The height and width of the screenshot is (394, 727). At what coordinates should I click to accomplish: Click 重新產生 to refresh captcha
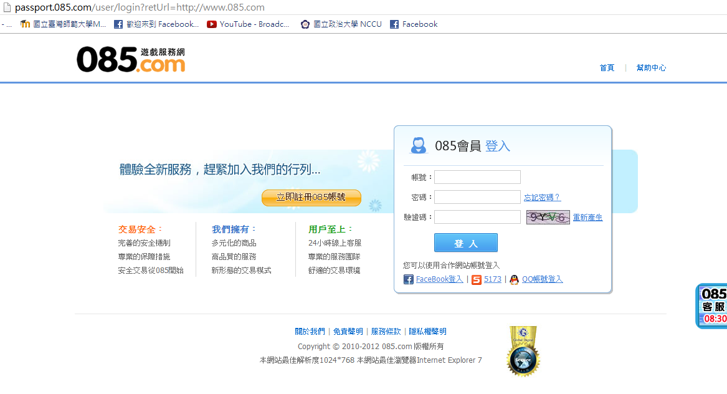pos(587,217)
